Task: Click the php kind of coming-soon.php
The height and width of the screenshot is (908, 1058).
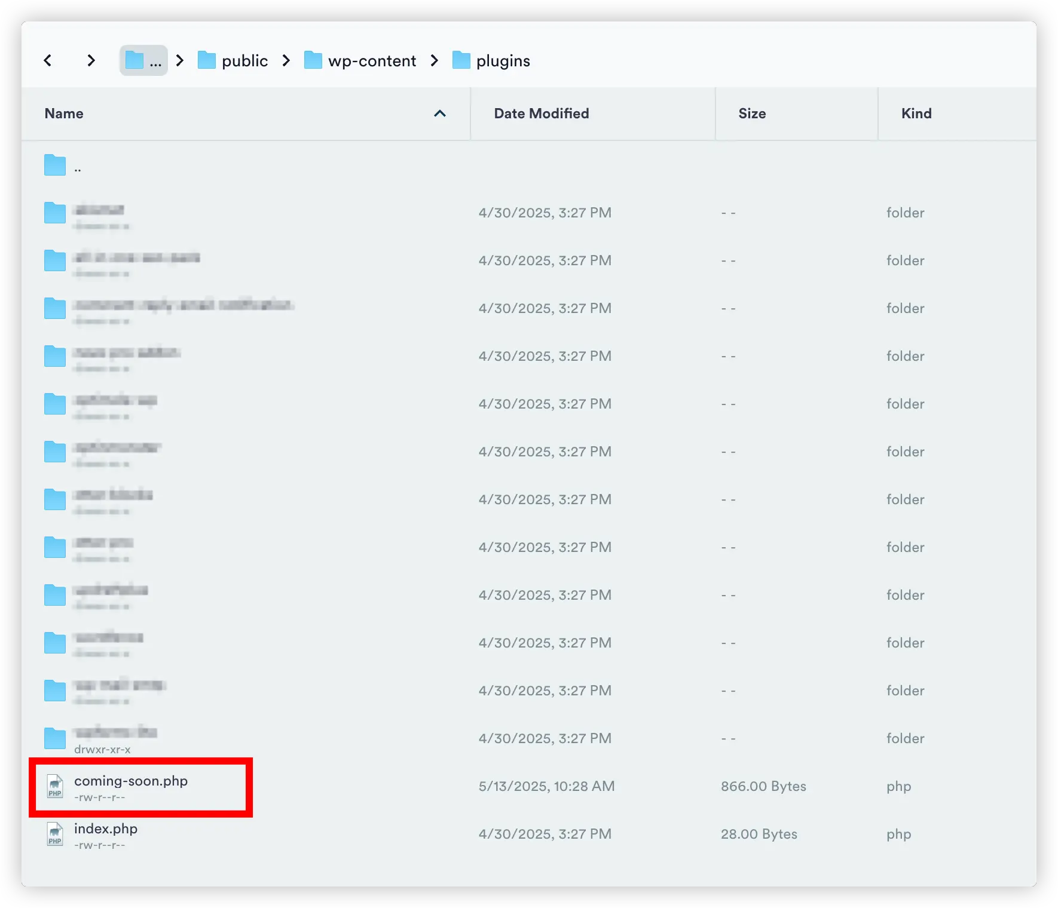Action: click(x=898, y=787)
